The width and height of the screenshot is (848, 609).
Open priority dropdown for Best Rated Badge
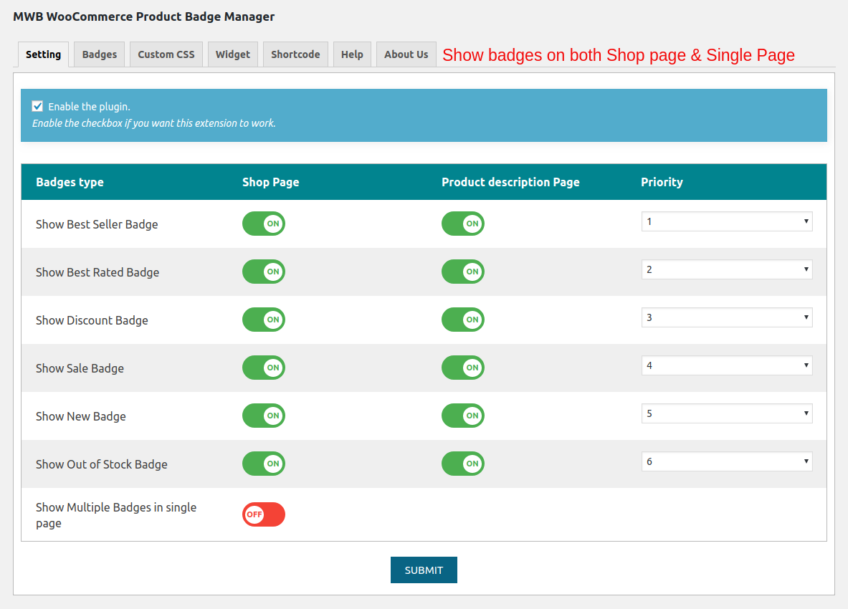pyautogui.click(x=727, y=269)
